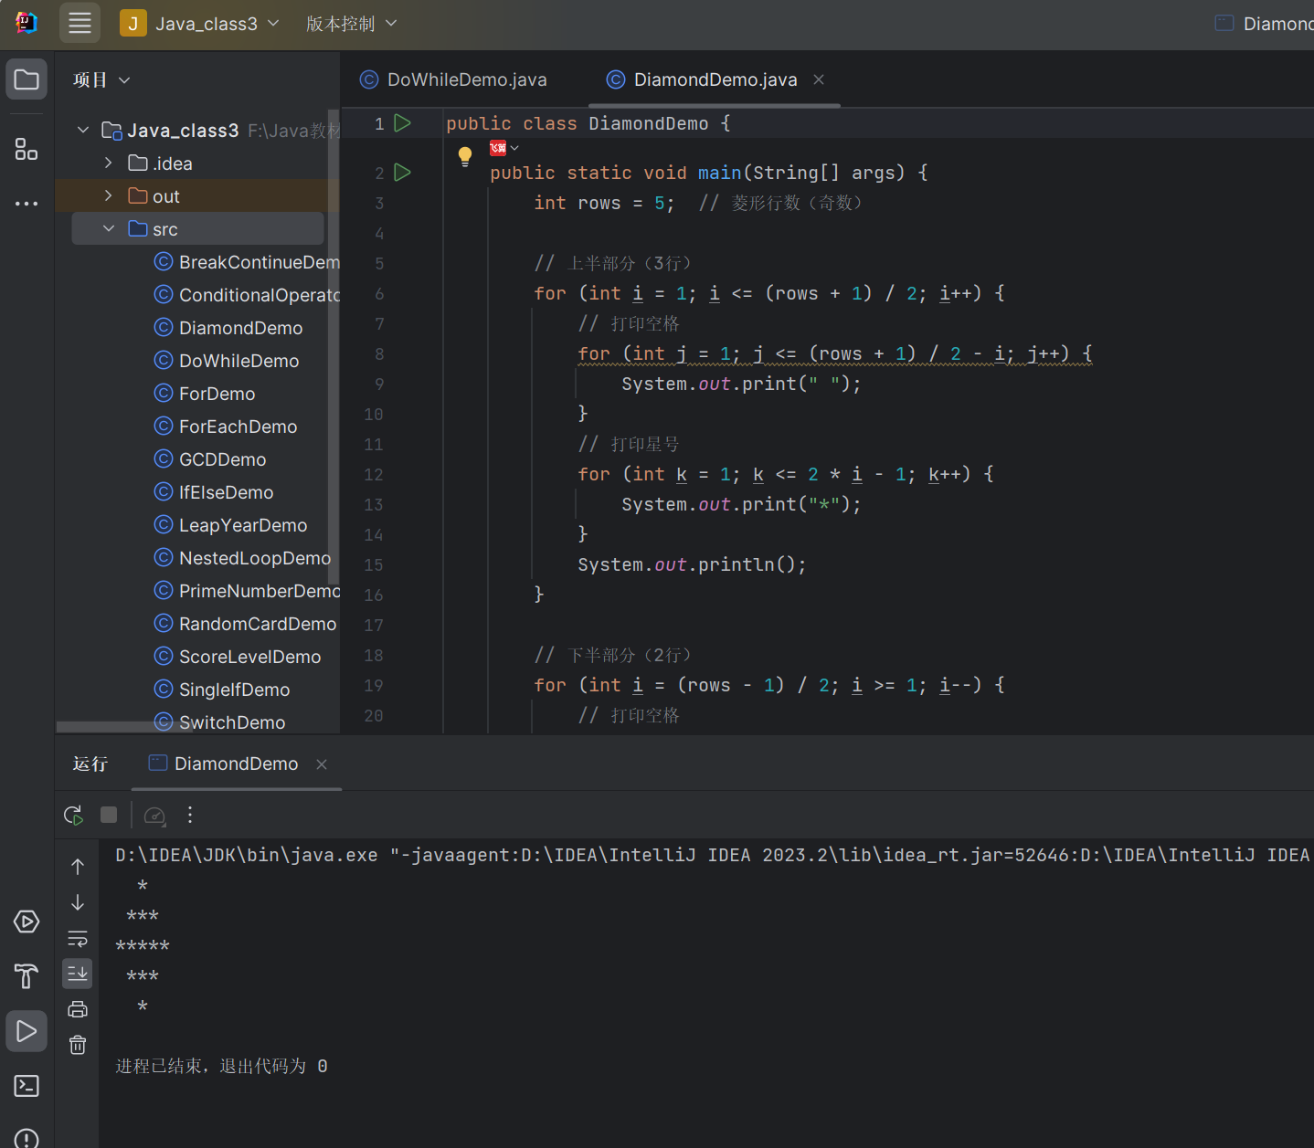1314x1148 pixels.
Task: Click the Structure tool window icon
Action: click(x=26, y=149)
